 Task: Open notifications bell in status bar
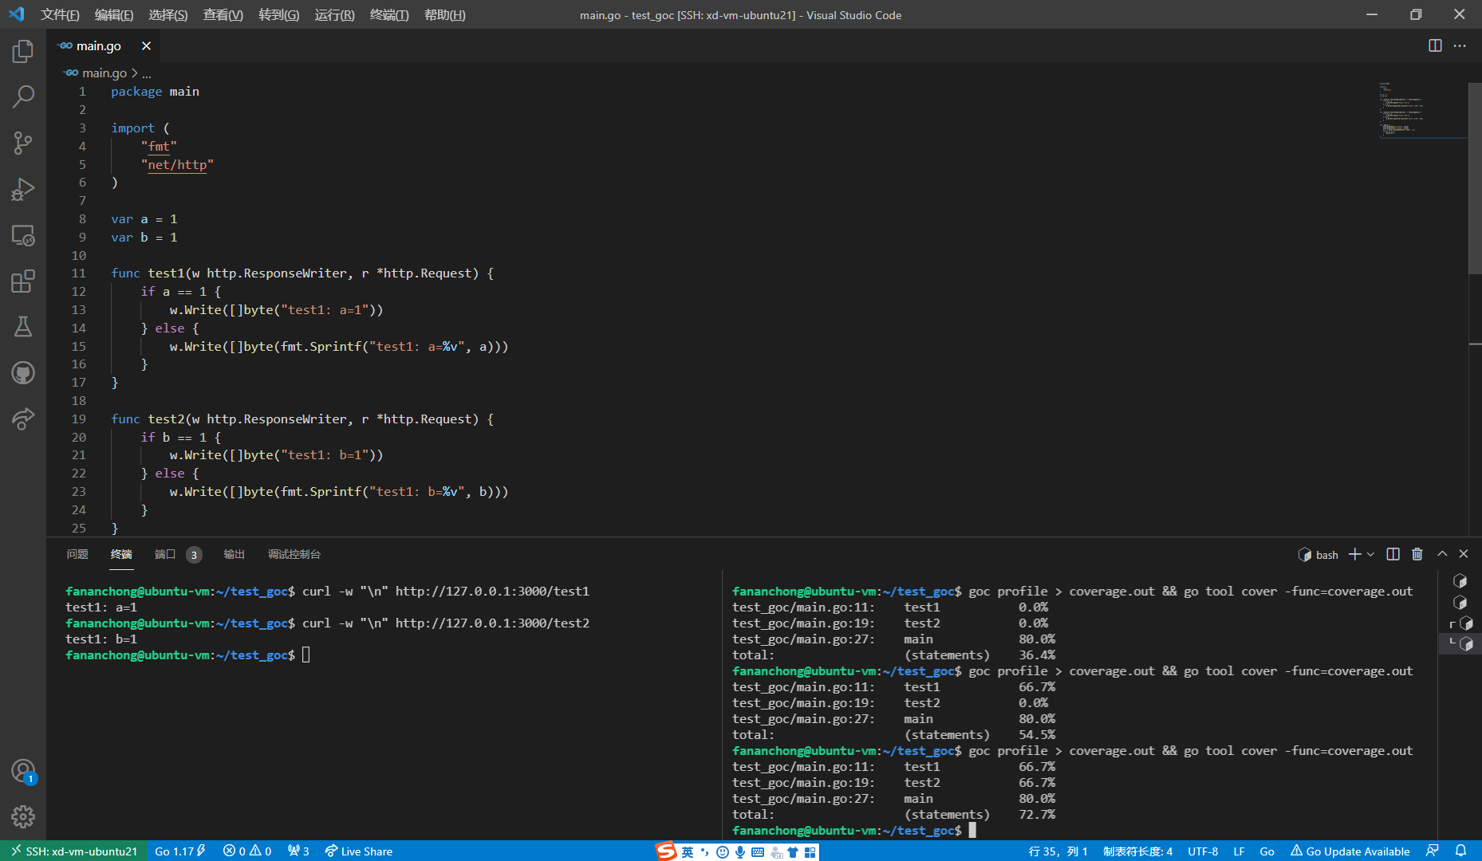click(1460, 851)
